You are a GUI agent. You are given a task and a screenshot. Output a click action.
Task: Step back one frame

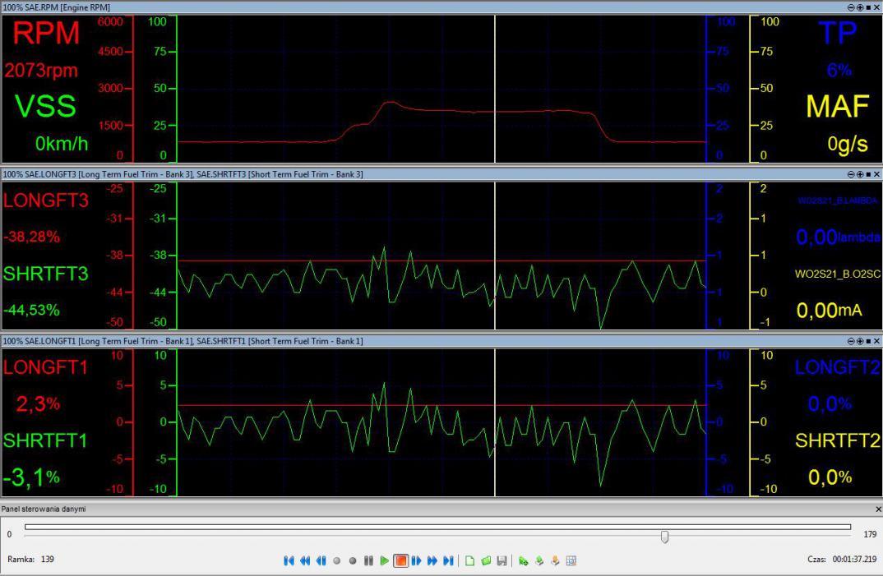(x=321, y=561)
